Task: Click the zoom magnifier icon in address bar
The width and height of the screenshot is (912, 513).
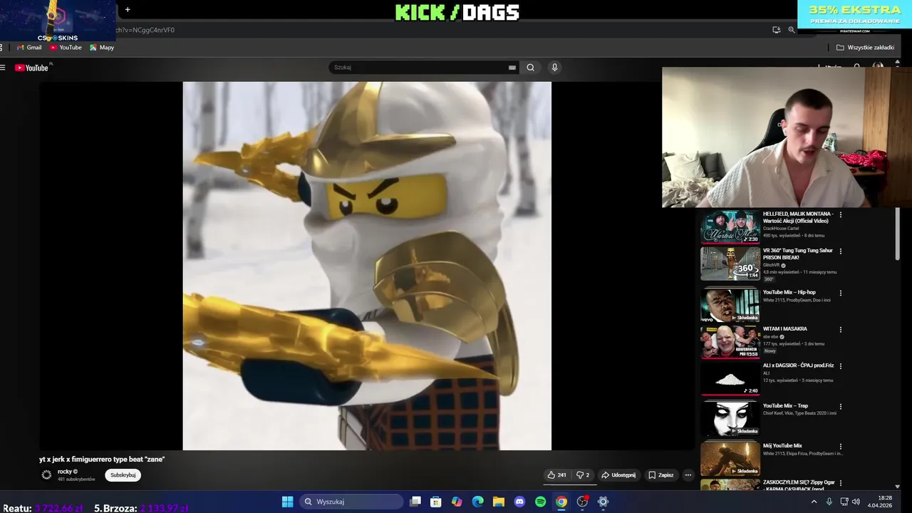Action: (x=791, y=30)
